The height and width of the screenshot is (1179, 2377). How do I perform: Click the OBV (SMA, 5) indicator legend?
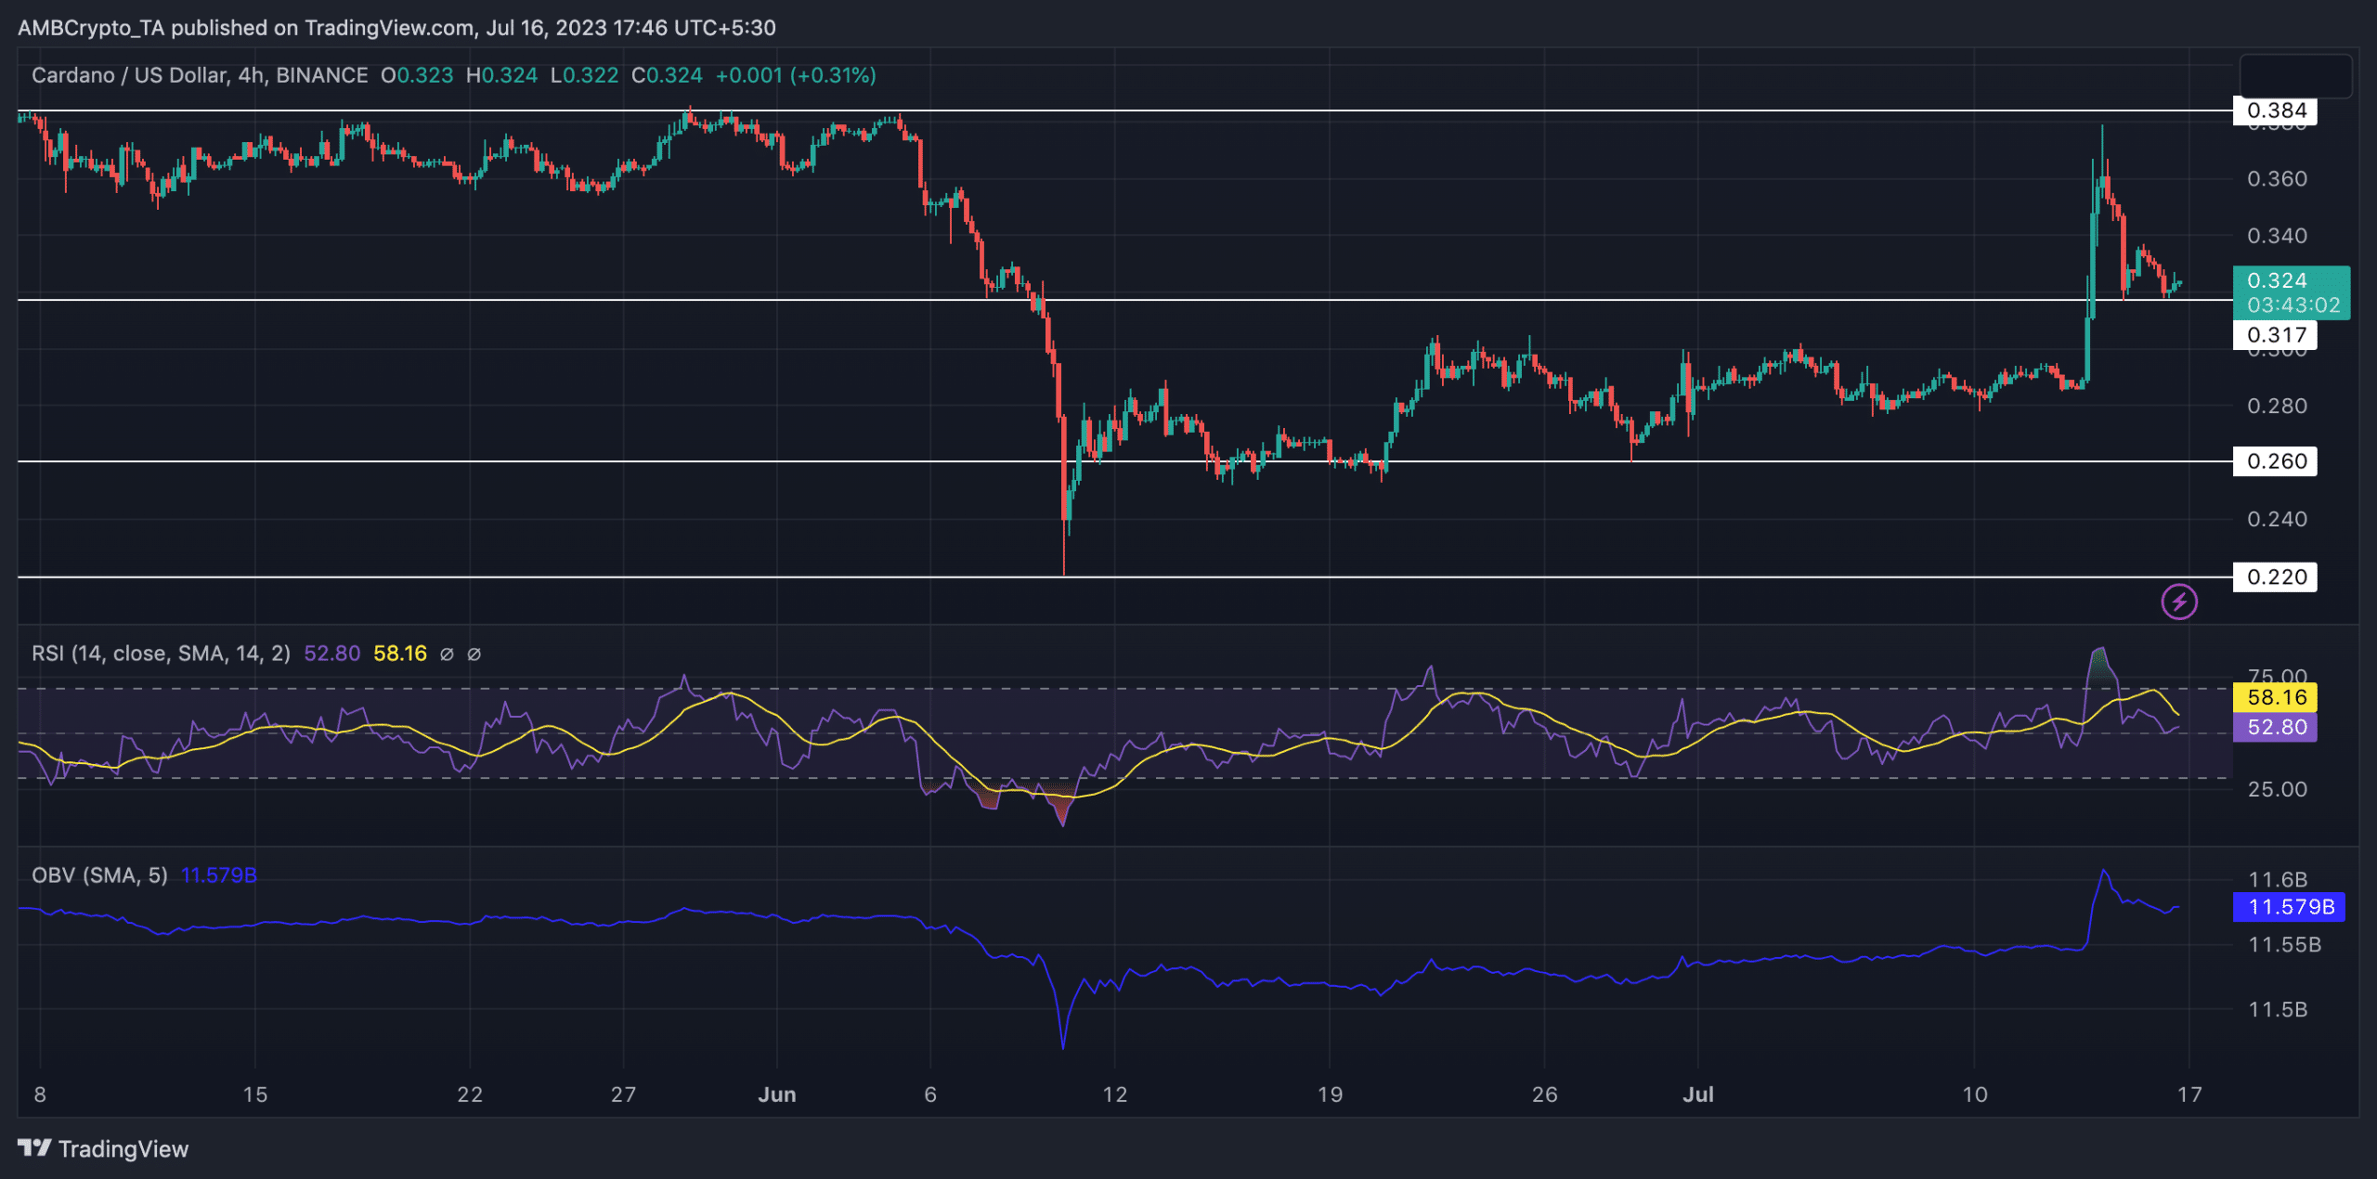(x=99, y=875)
